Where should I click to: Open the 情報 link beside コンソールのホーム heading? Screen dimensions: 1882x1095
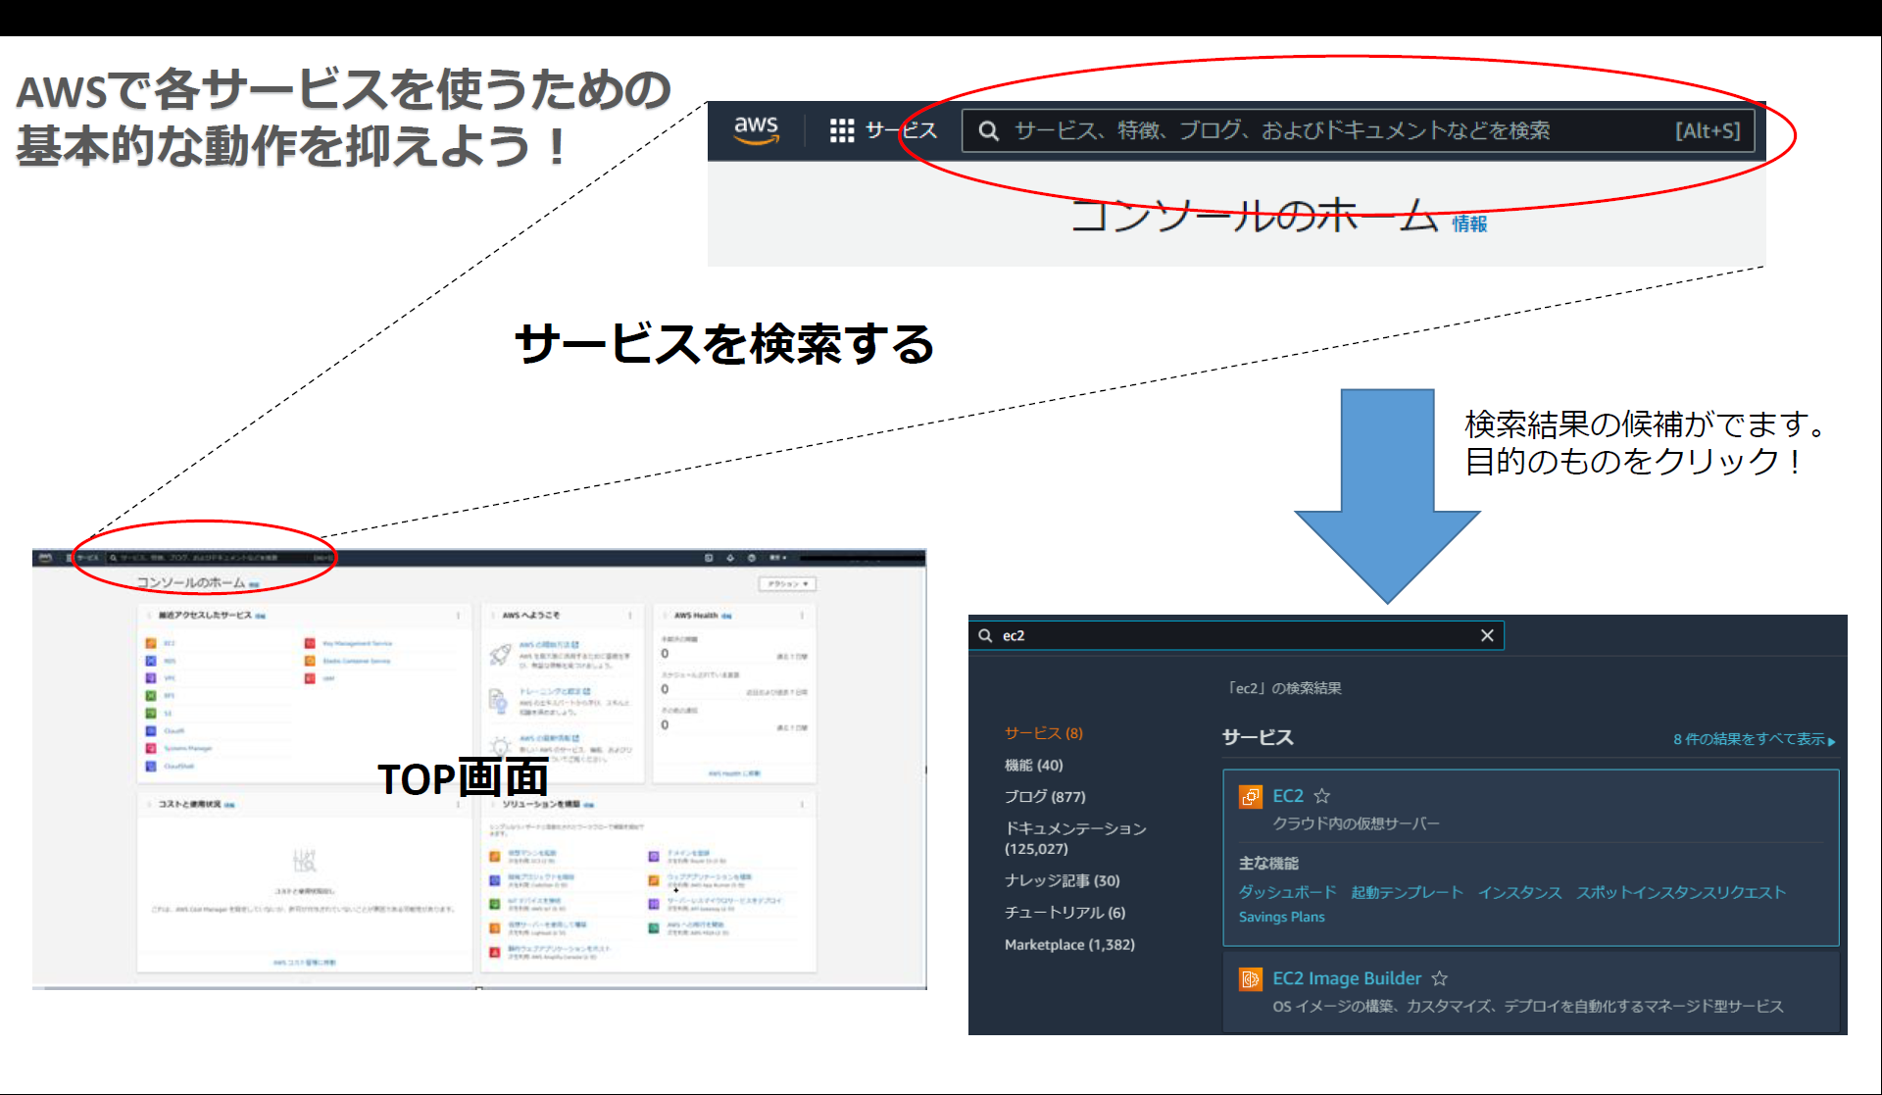(x=1469, y=224)
